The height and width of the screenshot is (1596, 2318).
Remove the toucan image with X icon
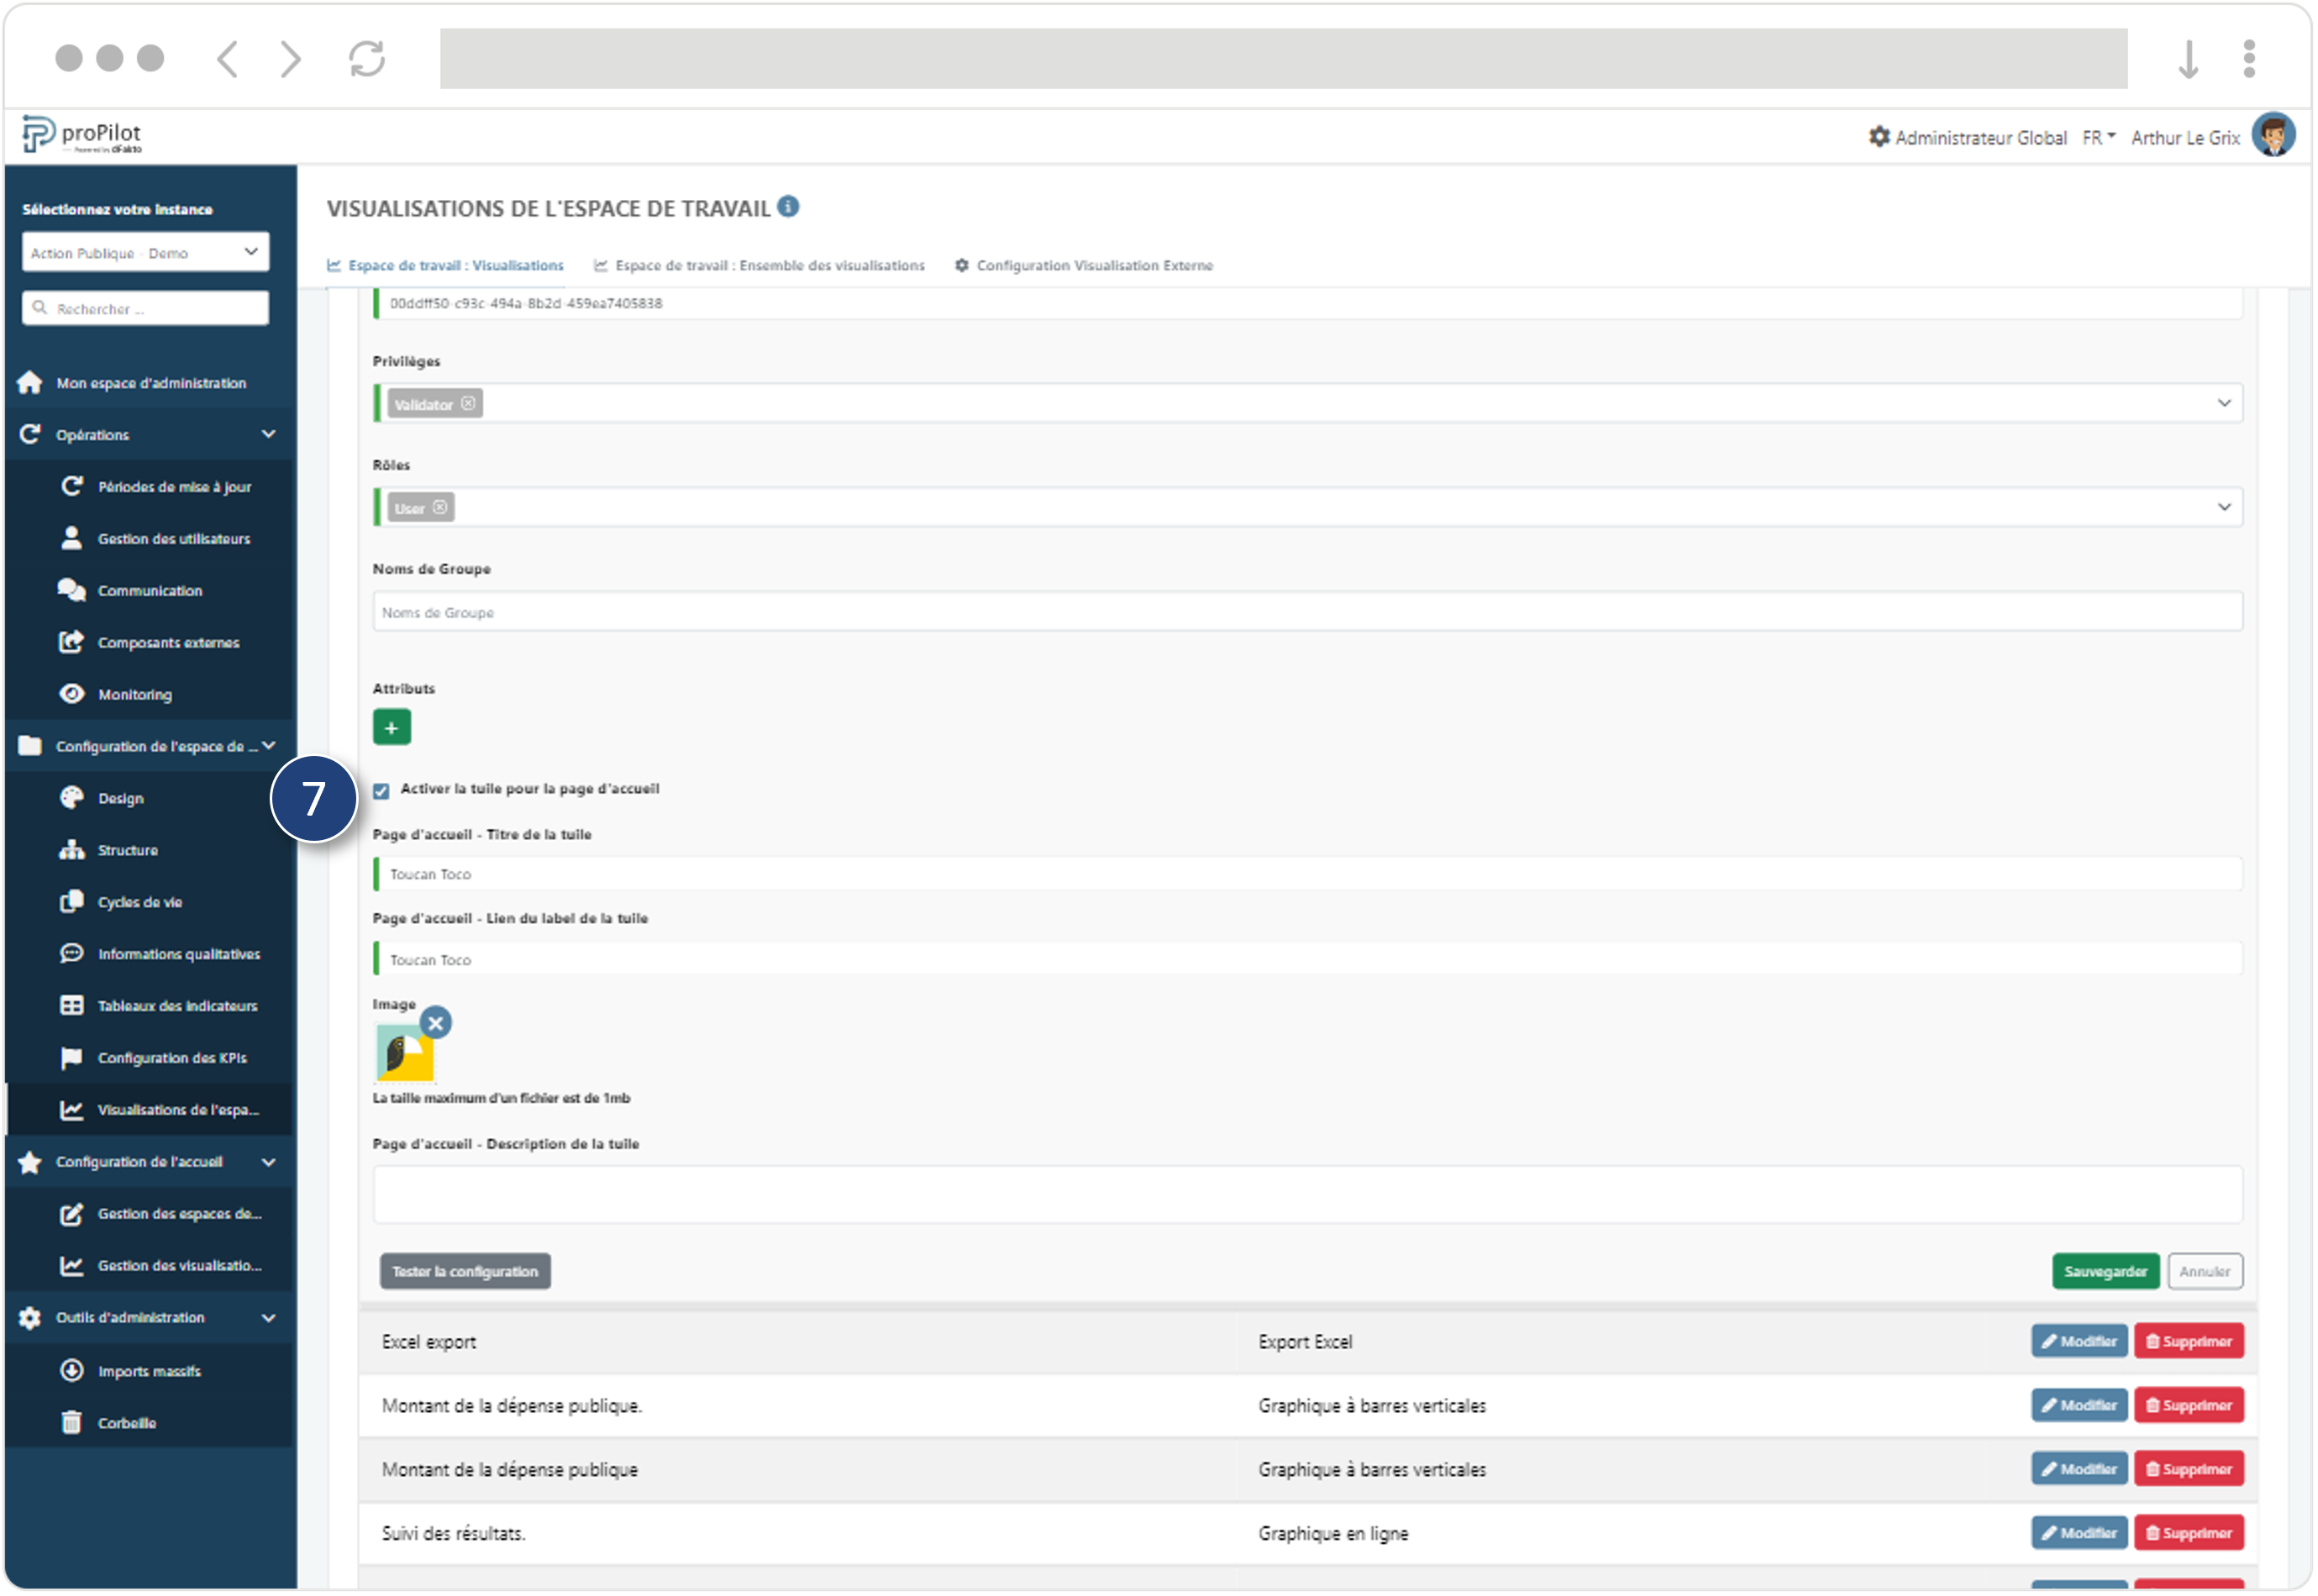coord(435,1023)
